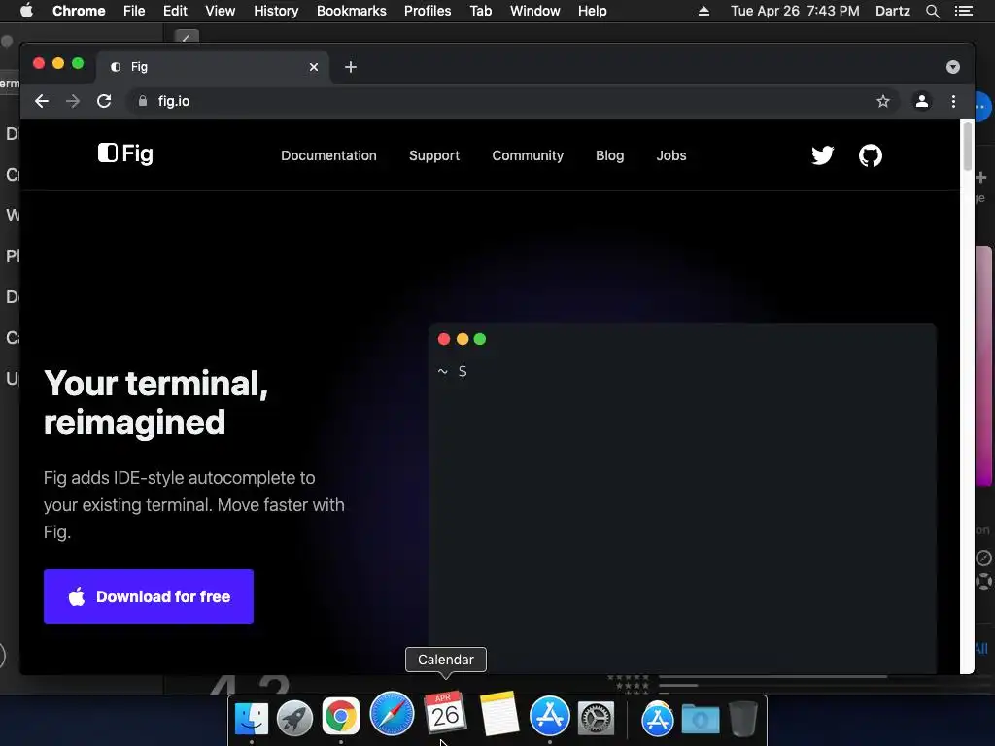Viewport: 995px width, 746px height.
Task: Open the Chrome menu in menu bar
Action: pos(79,11)
